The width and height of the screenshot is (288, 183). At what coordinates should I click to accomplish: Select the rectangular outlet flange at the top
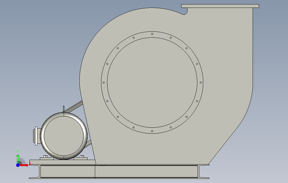[220, 6]
